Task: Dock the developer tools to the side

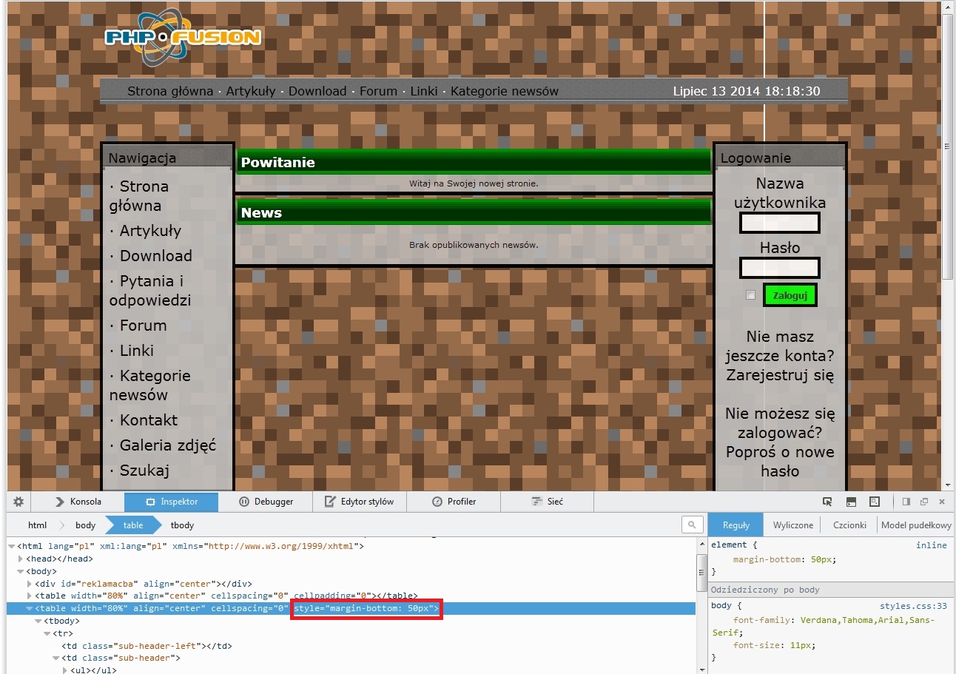Action: pos(906,502)
